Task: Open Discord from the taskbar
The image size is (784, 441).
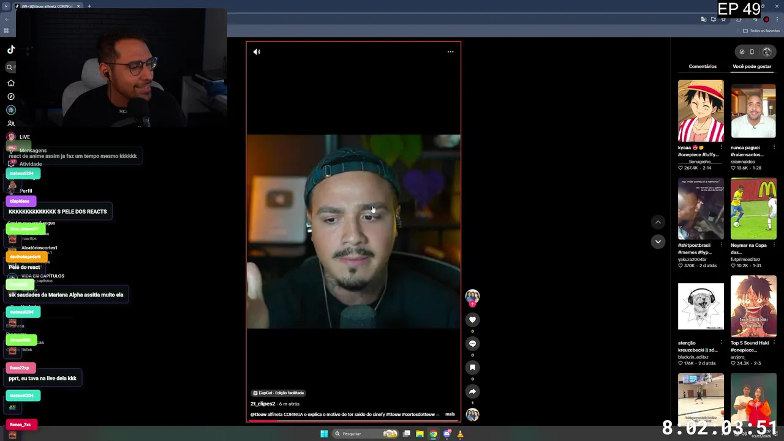Action: pos(447,434)
